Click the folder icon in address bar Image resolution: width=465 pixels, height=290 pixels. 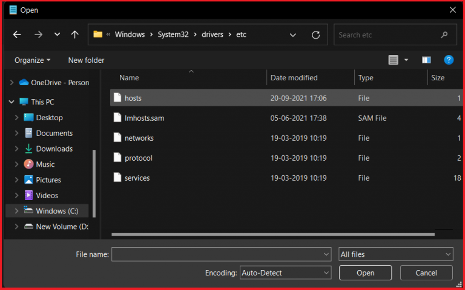coord(98,34)
